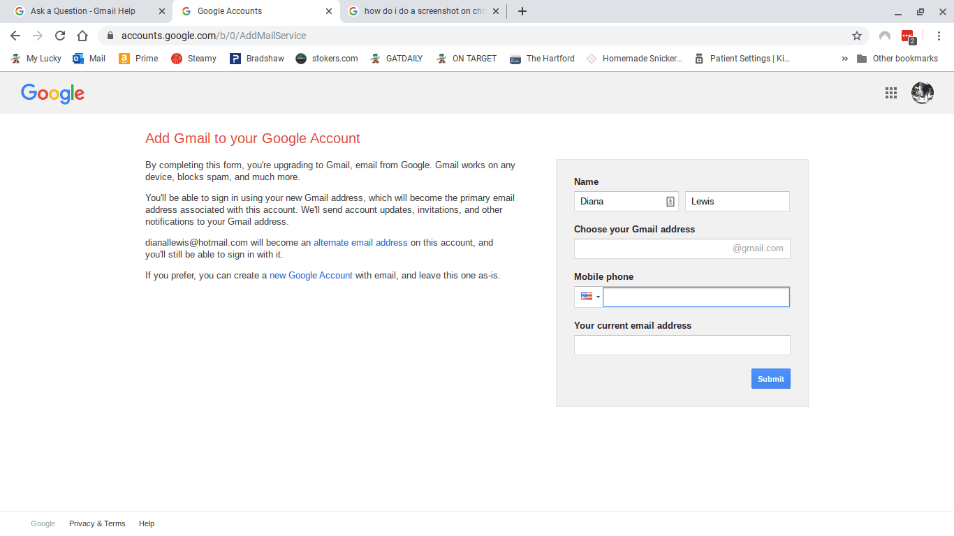Open the Google apps grid
Viewport: 954px width, 536px height.
point(891,93)
